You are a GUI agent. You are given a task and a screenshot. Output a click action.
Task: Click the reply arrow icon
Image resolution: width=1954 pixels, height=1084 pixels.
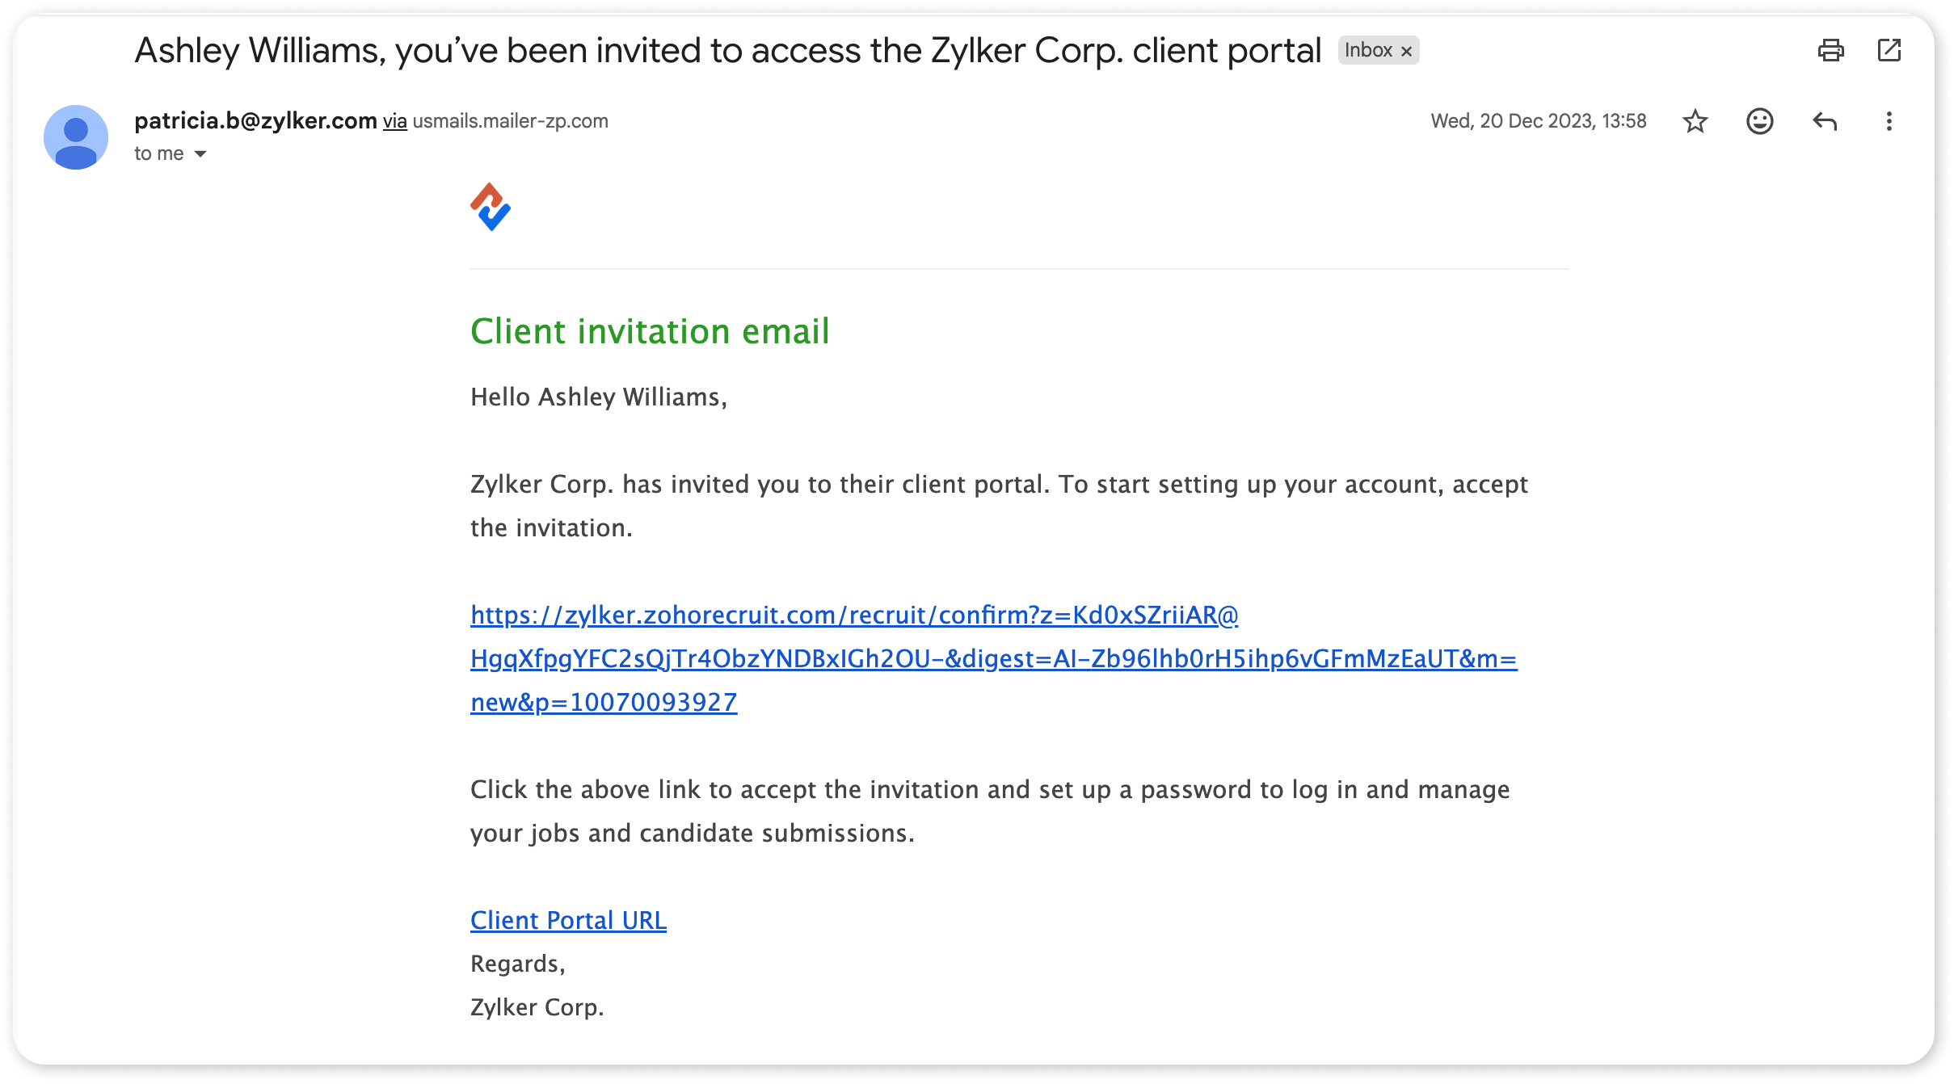1825,122
